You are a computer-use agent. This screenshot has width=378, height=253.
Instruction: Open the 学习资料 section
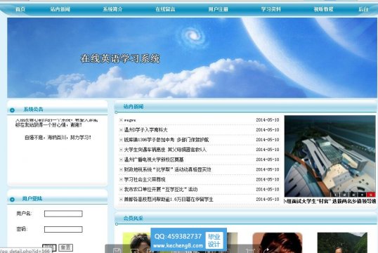tap(271, 9)
